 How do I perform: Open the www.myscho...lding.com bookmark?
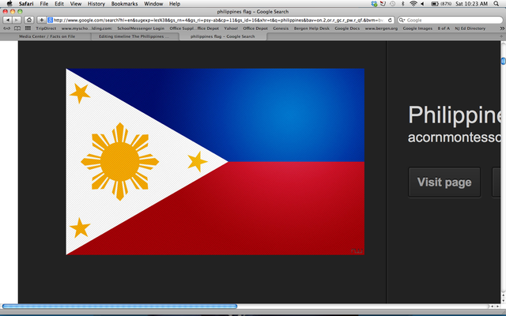click(x=87, y=28)
